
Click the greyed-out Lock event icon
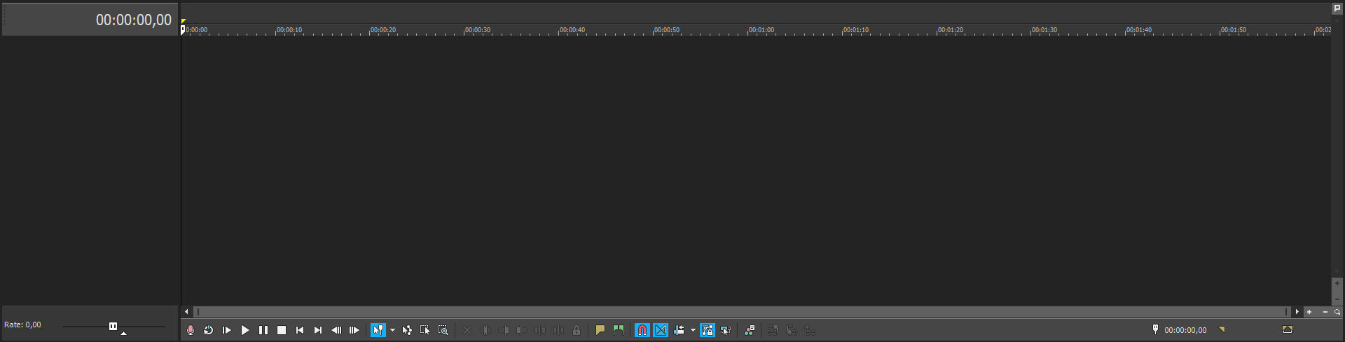pos(577,330)
